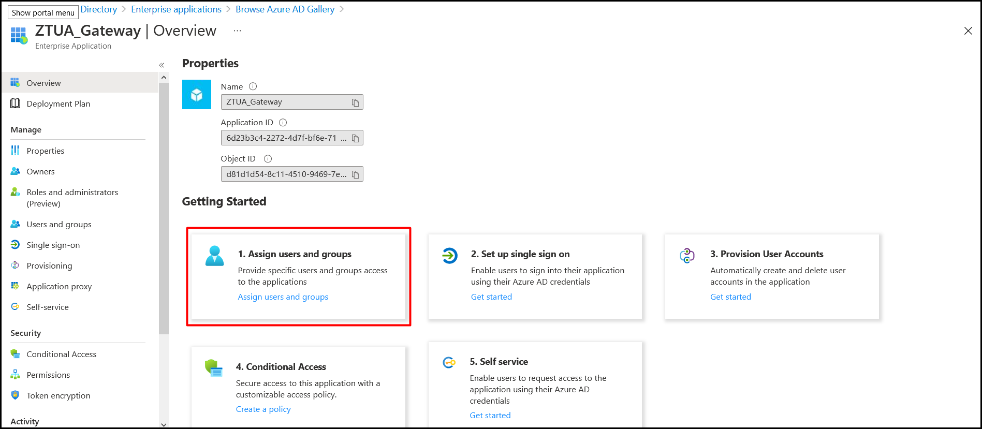
Task: Click the Deployment Plan book icon
Action: 15,103
